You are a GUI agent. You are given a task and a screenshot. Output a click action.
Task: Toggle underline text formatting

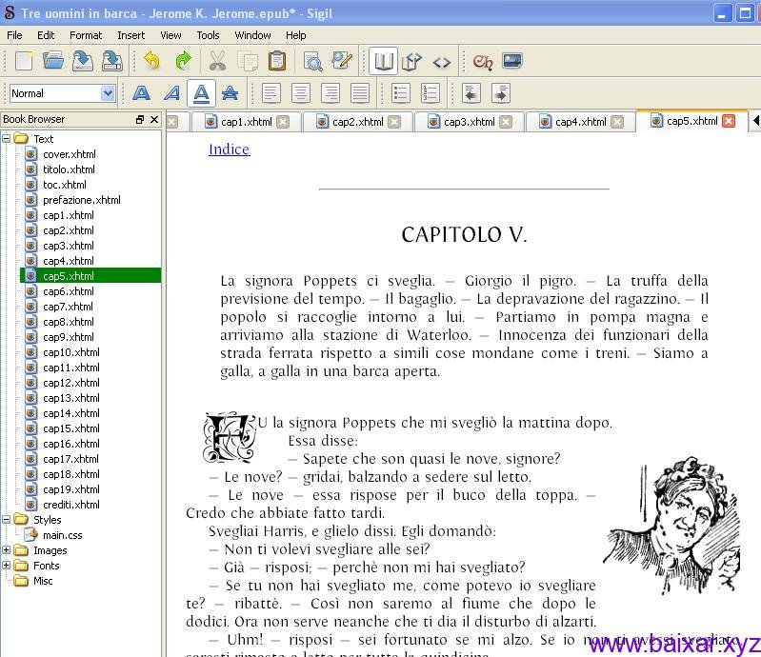point(200,92)
